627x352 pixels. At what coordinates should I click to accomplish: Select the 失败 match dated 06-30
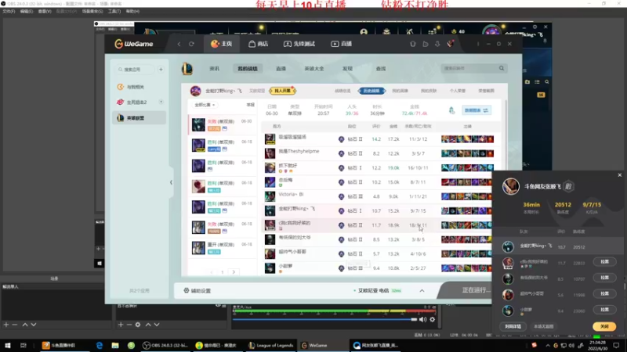222,124
